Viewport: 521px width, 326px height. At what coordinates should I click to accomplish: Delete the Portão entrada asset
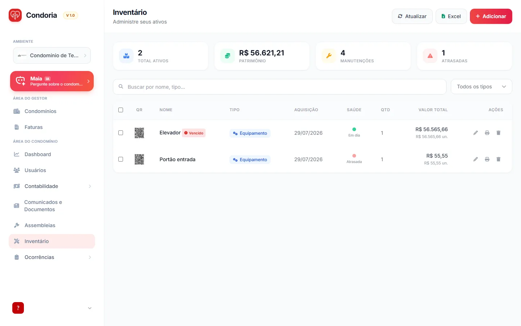(x=499, y=159)
